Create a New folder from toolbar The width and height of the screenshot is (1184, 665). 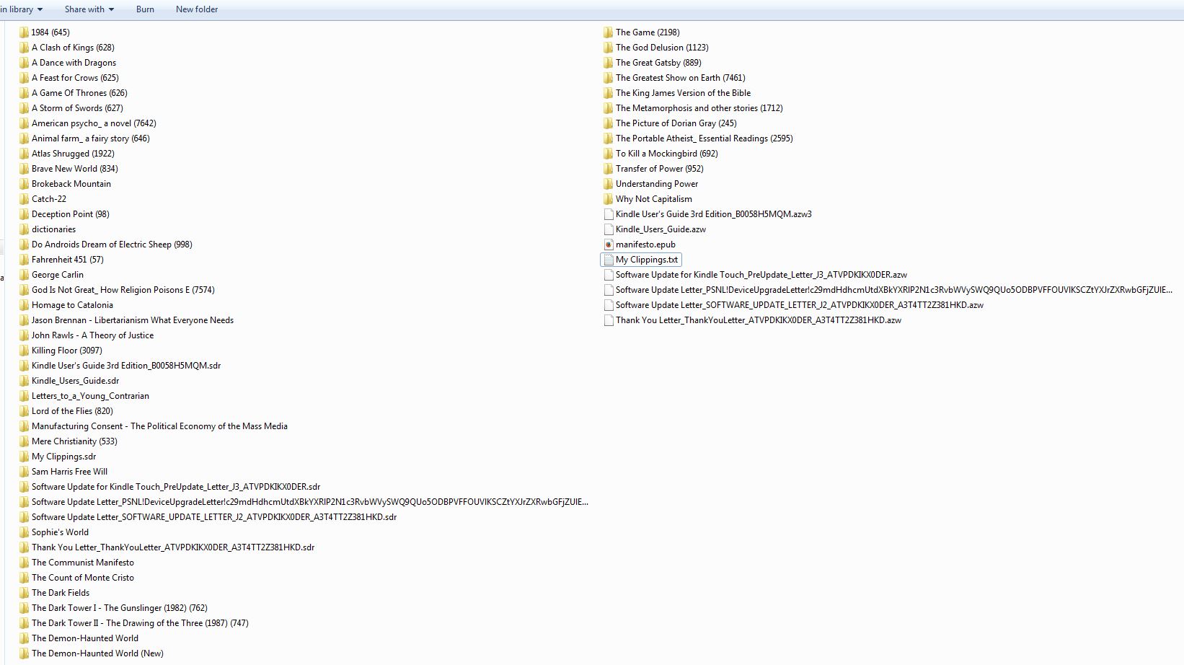pos(197,9)
